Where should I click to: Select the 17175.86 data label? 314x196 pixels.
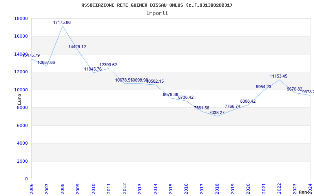pyautogui.click(x=62, y=23)
